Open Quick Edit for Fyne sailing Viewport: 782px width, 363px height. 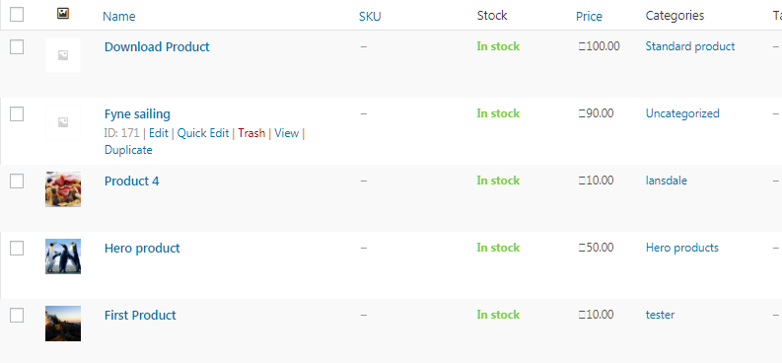203,133
